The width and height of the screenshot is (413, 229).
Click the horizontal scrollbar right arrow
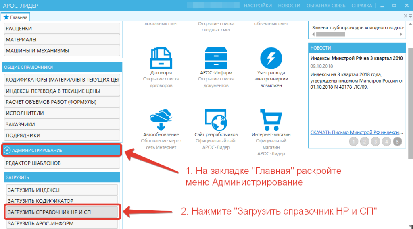coord(400,34)
